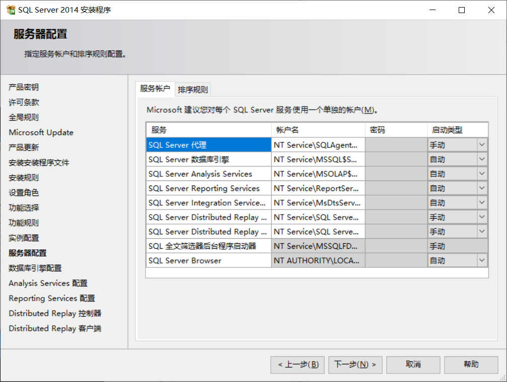Click Analysis Services 配置 in the step list
This screenshot has height=382, width=507.
[x=48, y=283]
